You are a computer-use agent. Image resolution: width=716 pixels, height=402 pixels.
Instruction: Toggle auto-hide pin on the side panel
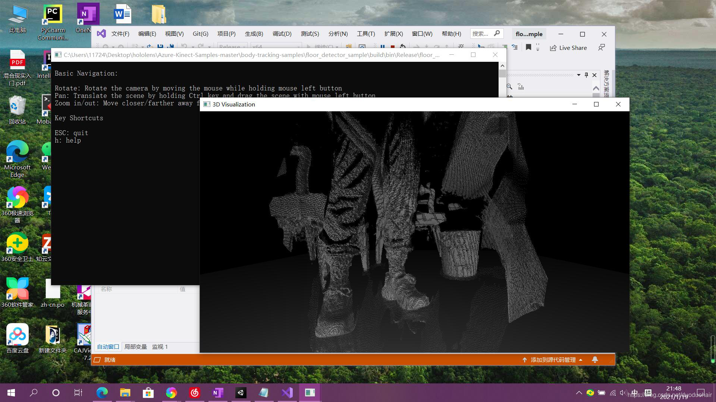586,75
